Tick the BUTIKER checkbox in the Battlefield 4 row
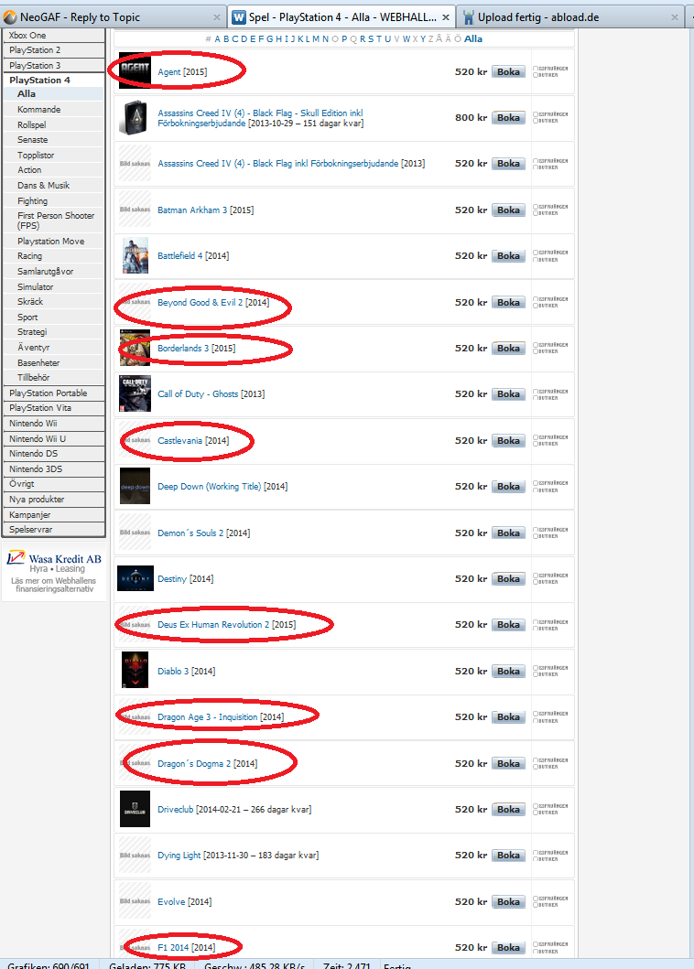This screenshot has width=694, height=969. (x=536, y=259)
